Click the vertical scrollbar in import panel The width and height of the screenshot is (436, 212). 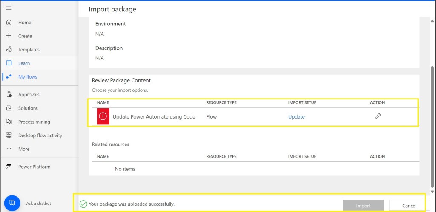point(433,127)
